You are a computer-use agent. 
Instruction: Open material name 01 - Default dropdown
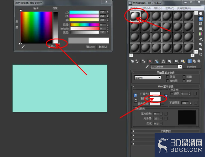pos(180,67)
